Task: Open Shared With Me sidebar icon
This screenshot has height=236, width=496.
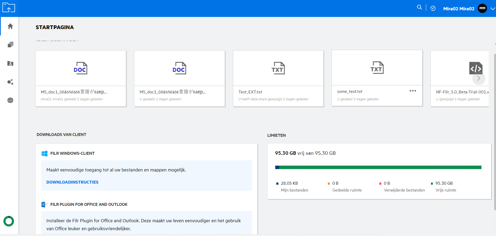Action: [x=10, y=63]
